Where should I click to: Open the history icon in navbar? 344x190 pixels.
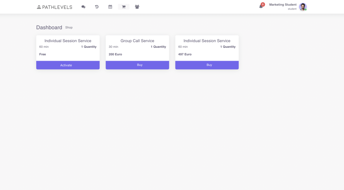[x=97, y=7]
